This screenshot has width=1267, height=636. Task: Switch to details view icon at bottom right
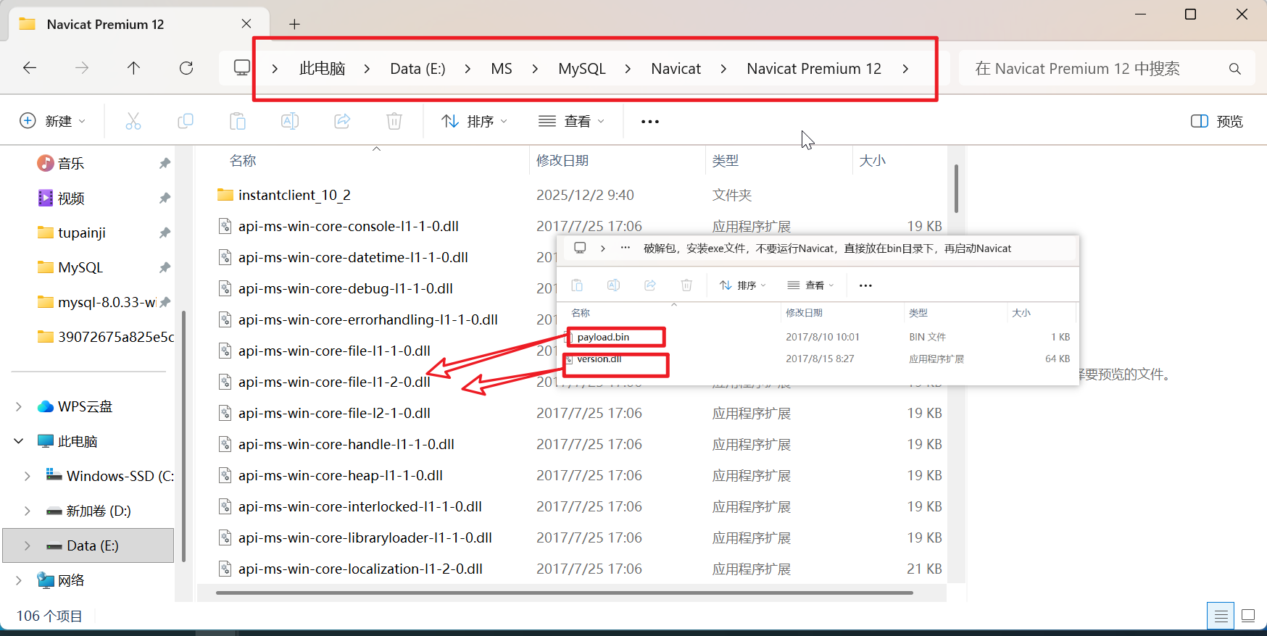coord(1221,616)
